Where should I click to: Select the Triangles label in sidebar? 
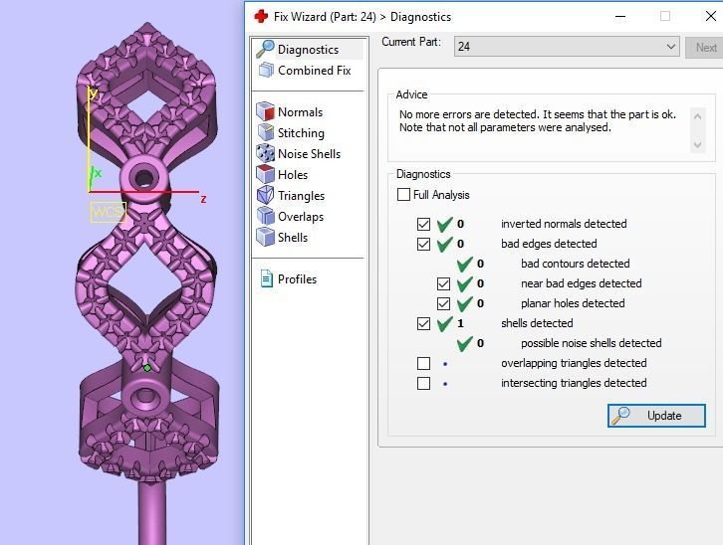(301, 196)
